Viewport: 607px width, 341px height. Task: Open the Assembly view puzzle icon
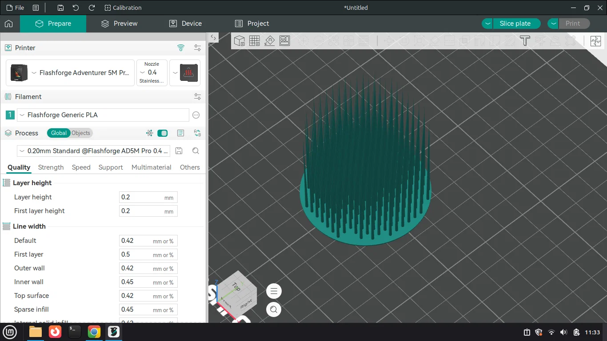click(x=595, y=41)
